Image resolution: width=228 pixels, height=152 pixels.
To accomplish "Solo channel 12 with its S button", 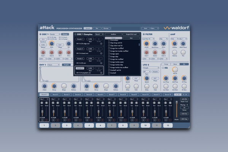I will point(170,120).
